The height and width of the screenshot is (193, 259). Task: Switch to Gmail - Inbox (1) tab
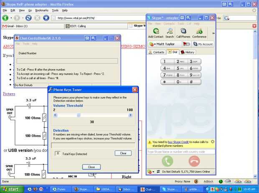(33, 26)
